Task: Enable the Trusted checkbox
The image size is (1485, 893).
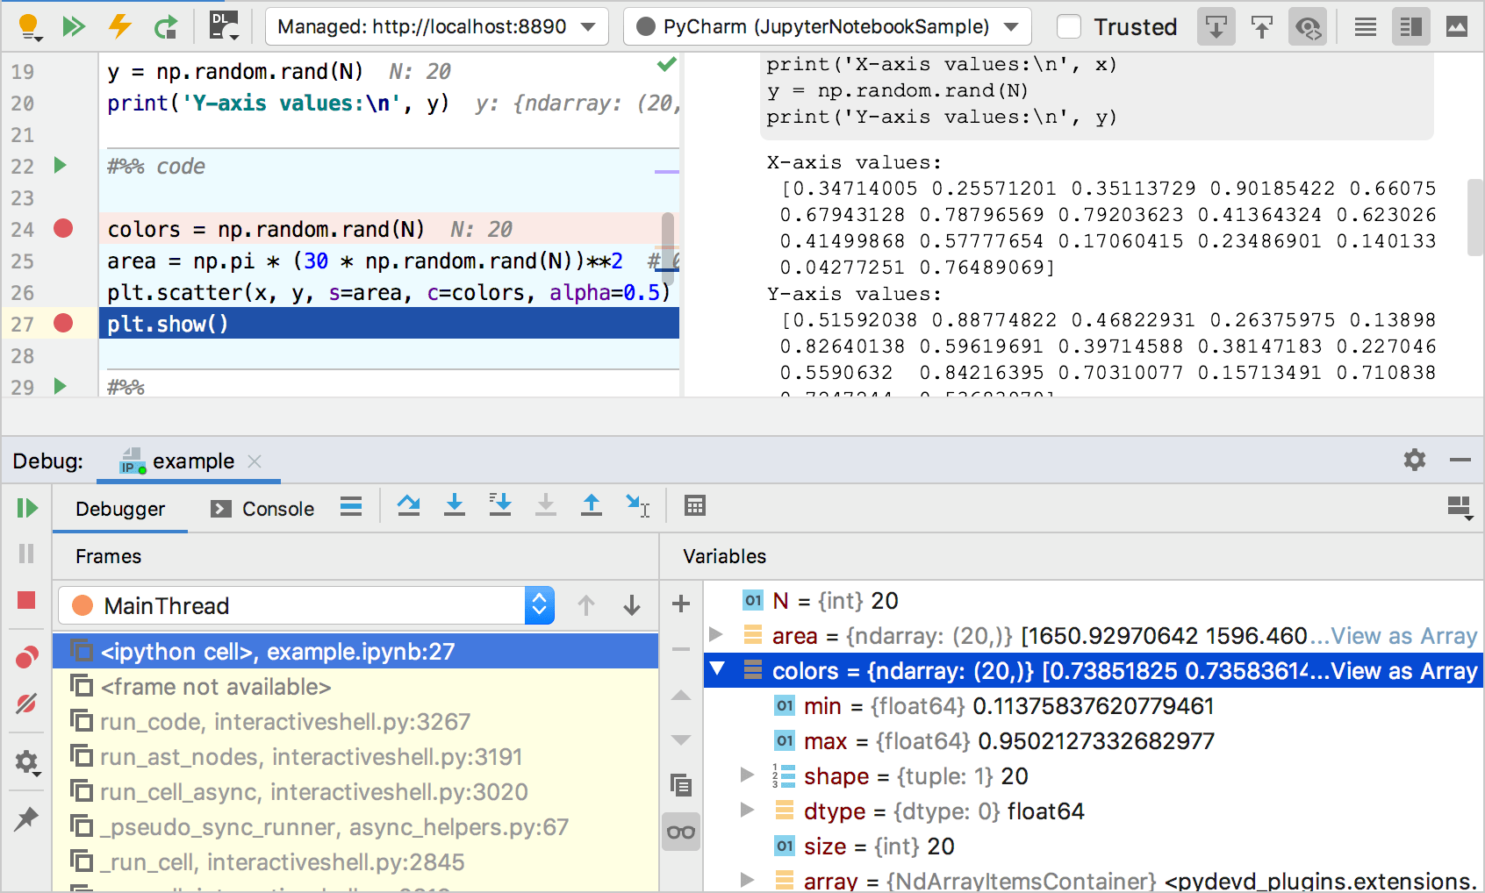Action: coord(1069,26)
